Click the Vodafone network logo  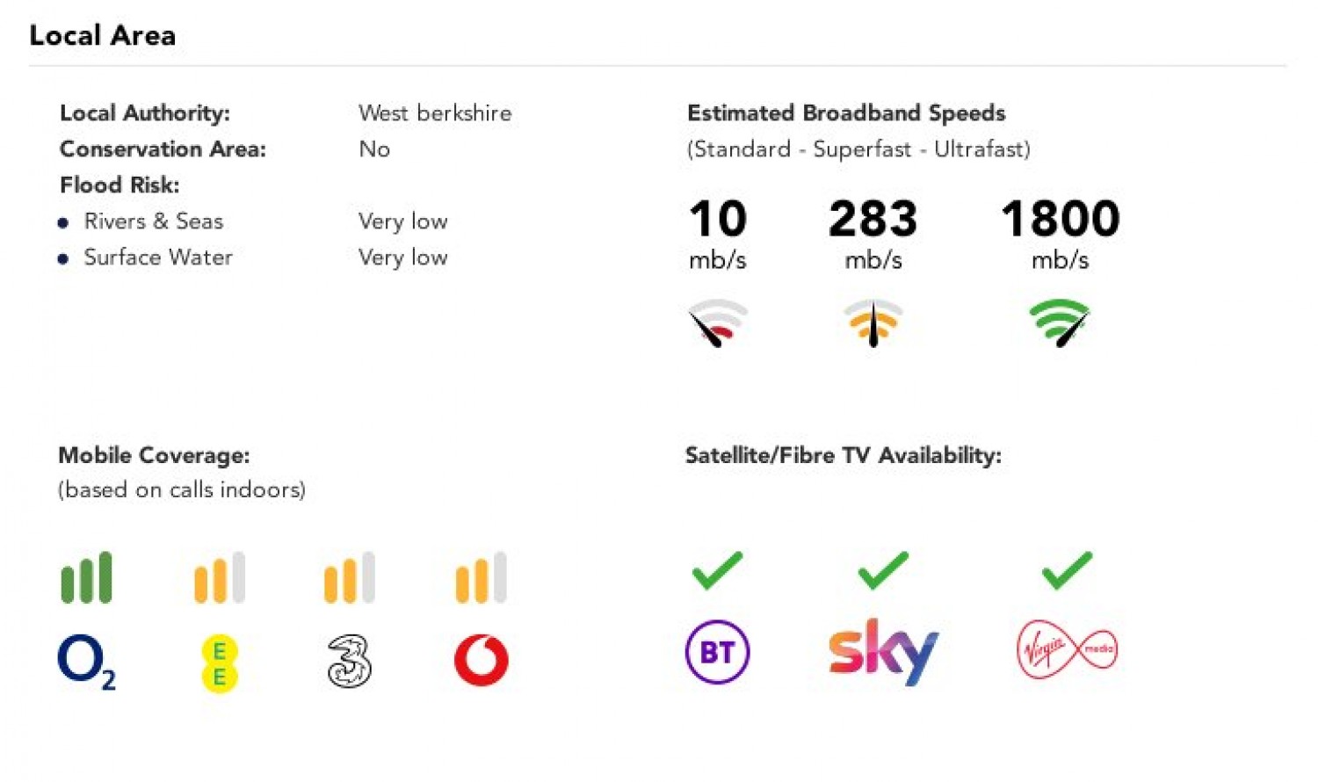click(x=481, y=660)
